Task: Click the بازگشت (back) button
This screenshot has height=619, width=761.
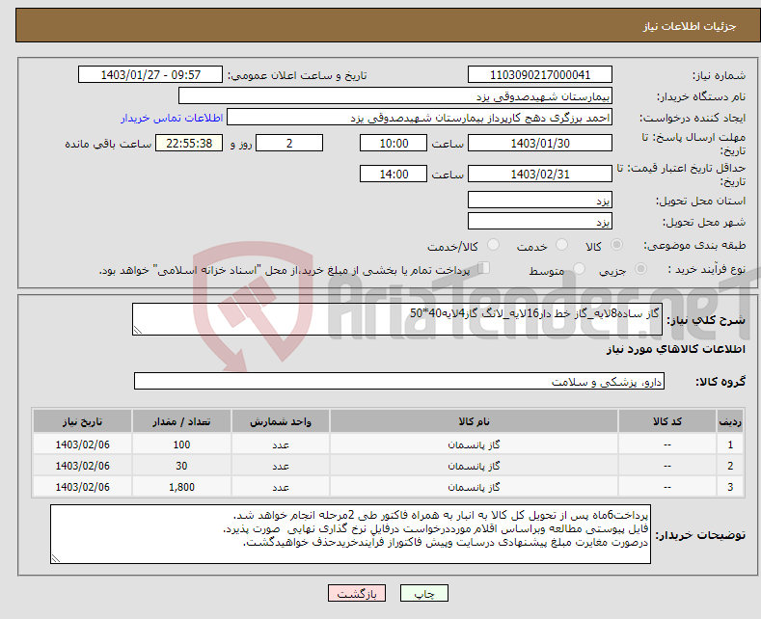Action: (357, 593)
